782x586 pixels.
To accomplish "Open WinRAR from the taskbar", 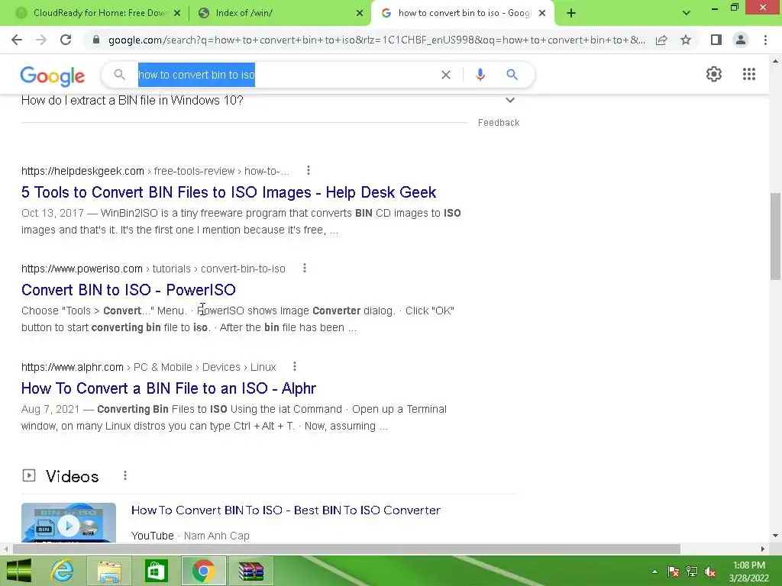I will [x=250, y=571].
